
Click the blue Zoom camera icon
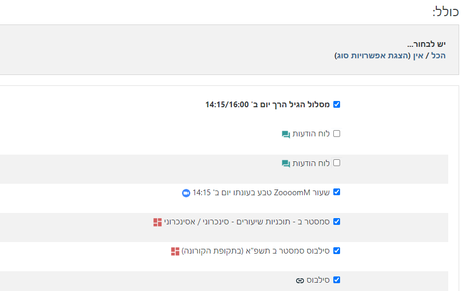click(x=186, y=193)
